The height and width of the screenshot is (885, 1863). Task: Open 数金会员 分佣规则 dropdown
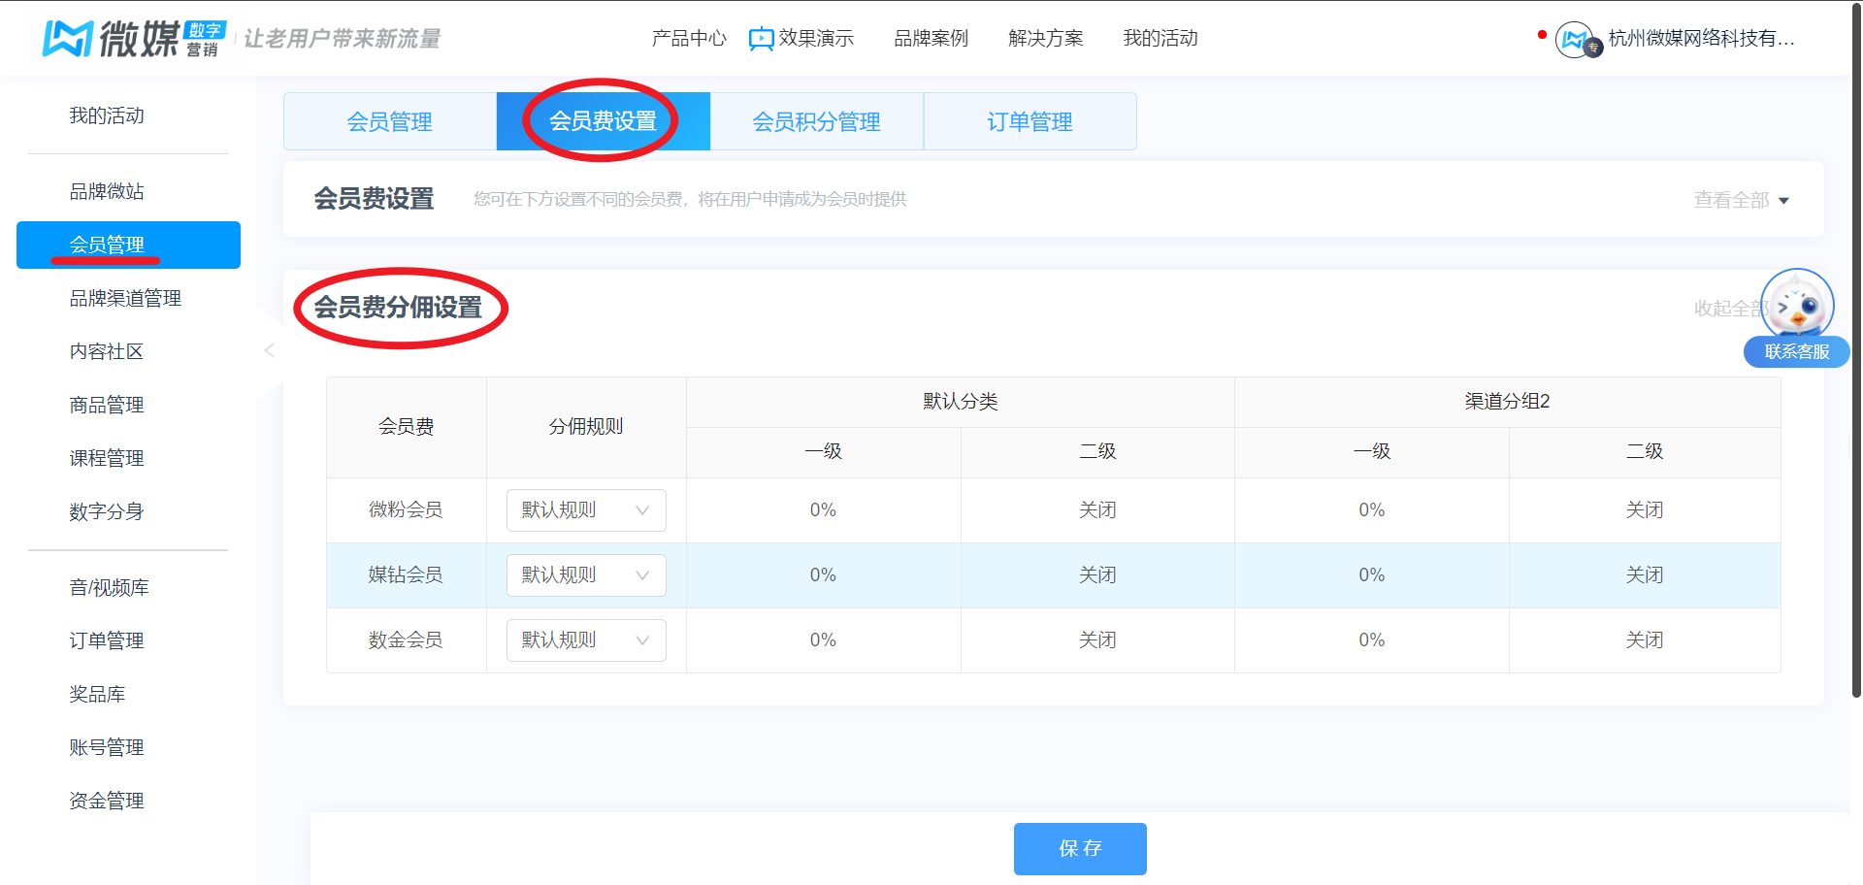click(x=586, y=640)
